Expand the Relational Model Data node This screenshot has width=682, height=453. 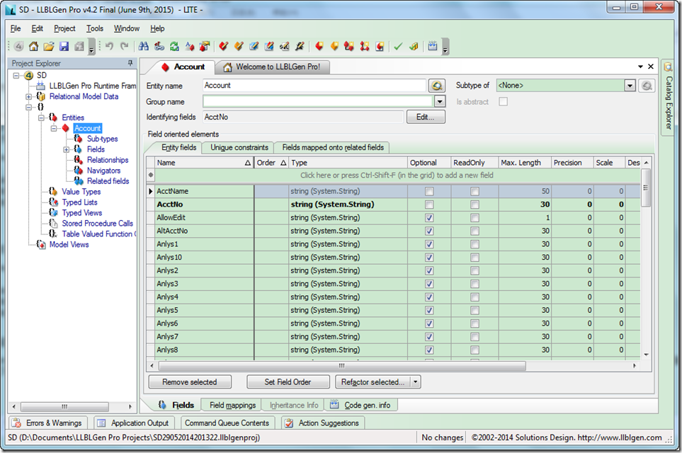[29, 96]
